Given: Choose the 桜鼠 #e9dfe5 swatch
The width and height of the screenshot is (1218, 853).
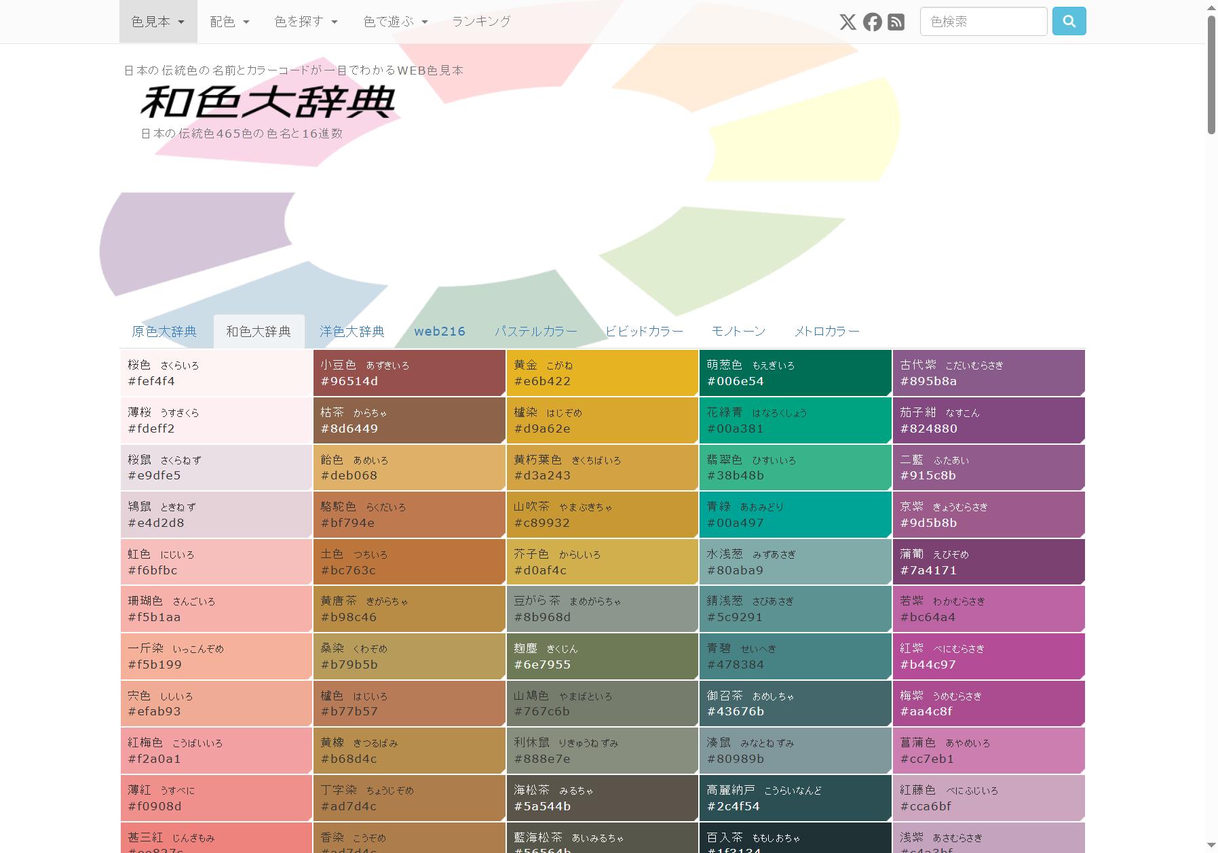Looking at the screenshot, I should click(216, 467).
